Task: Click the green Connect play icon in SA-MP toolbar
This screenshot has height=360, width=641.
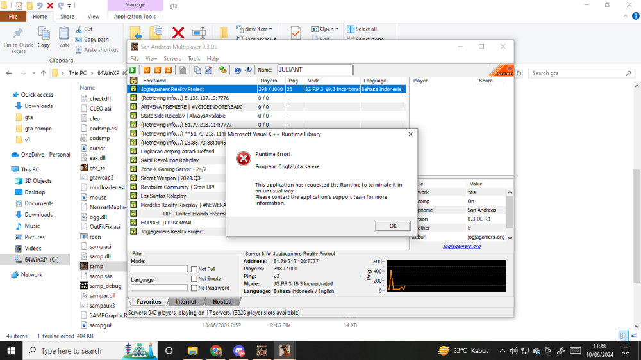Action: 133,70
